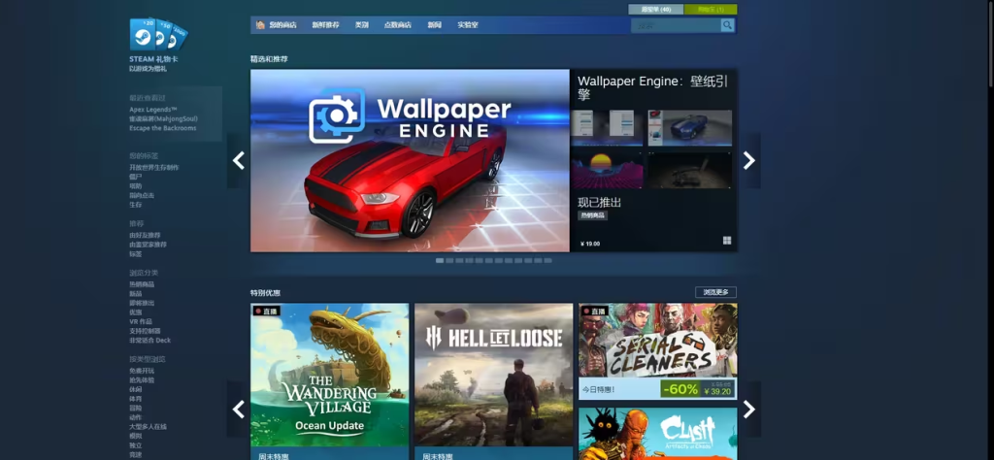Select the last carousel page indicator
This screenshot has height=460, width=994.
(x=547, y=260)
